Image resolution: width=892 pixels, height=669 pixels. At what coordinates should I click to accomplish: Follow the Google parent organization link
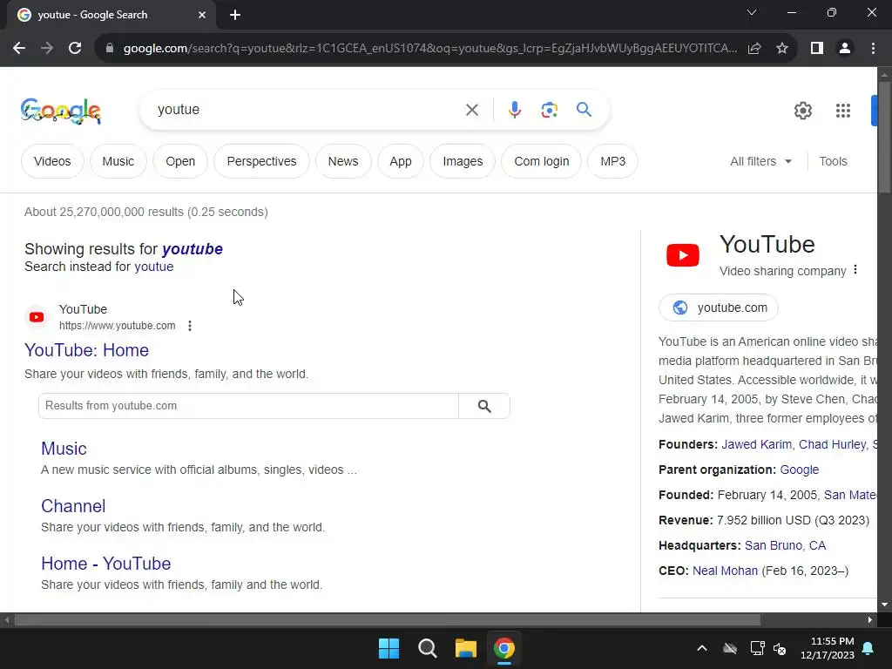pyautogui.click(x=800, y=470)
